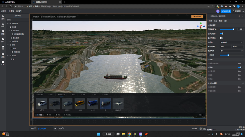Open the 高级 category in left sidebar
245x137 pixels.
(3, 25)
